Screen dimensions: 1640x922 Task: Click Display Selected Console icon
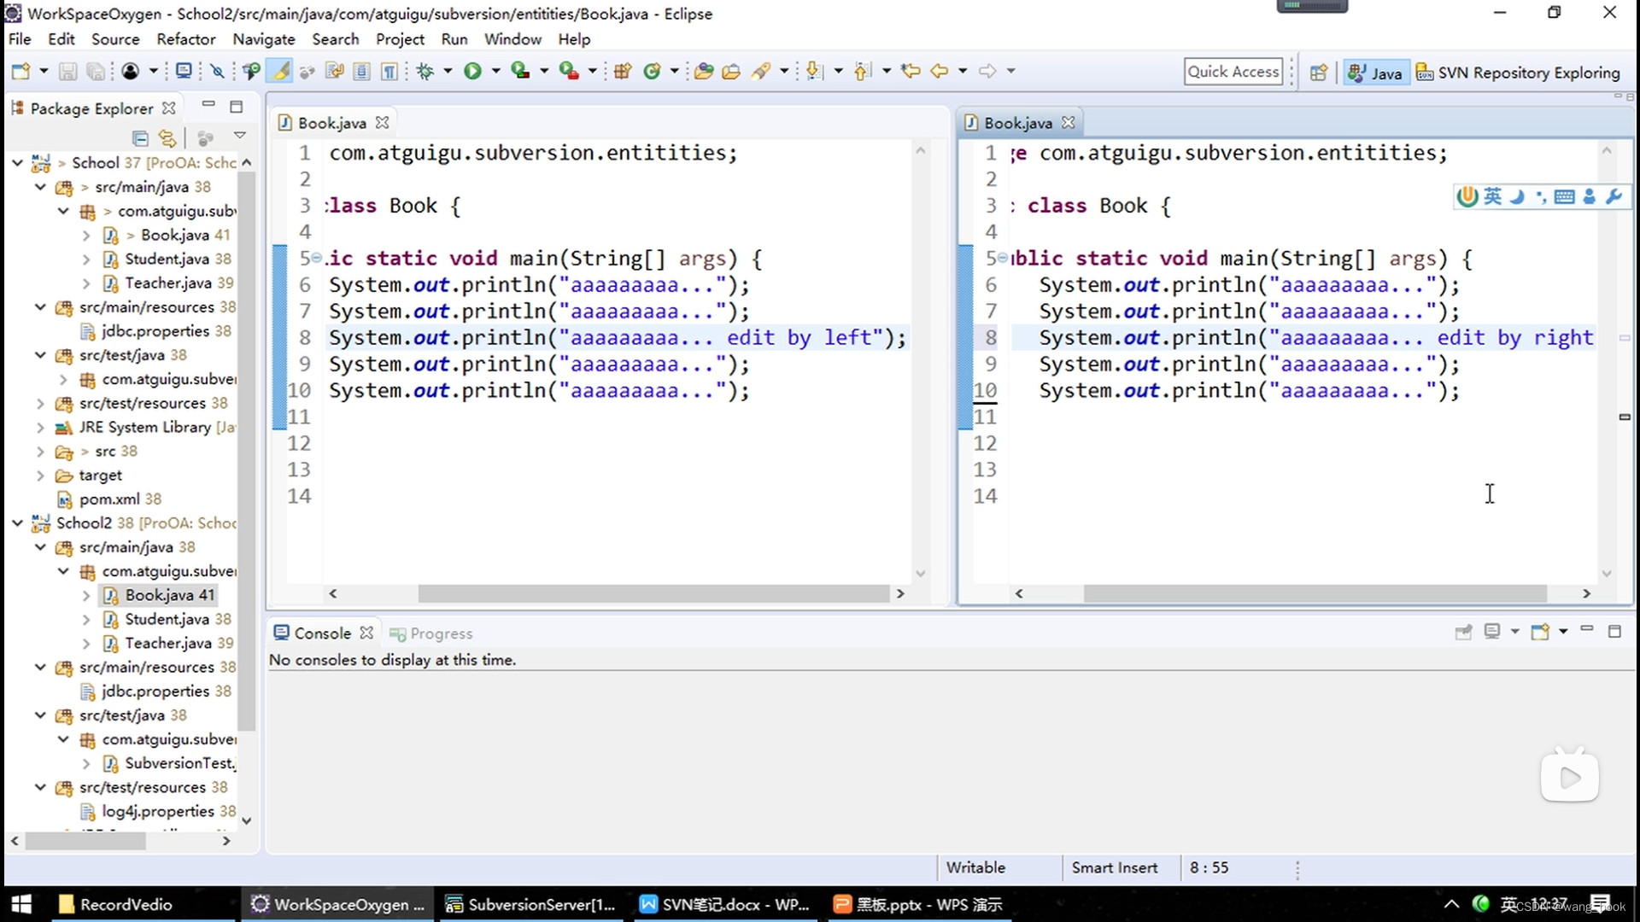tap(1492, 632)
